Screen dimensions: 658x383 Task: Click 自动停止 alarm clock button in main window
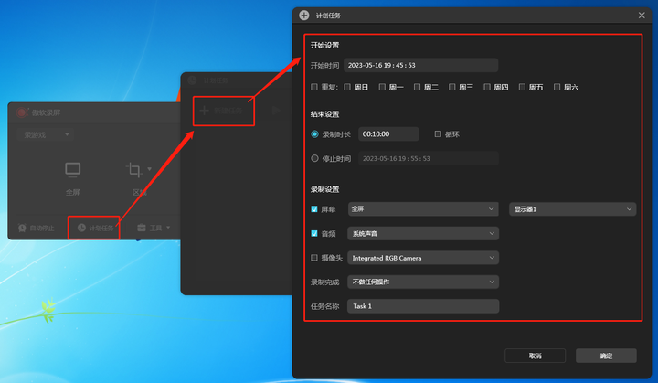click(x=36, y=228)
